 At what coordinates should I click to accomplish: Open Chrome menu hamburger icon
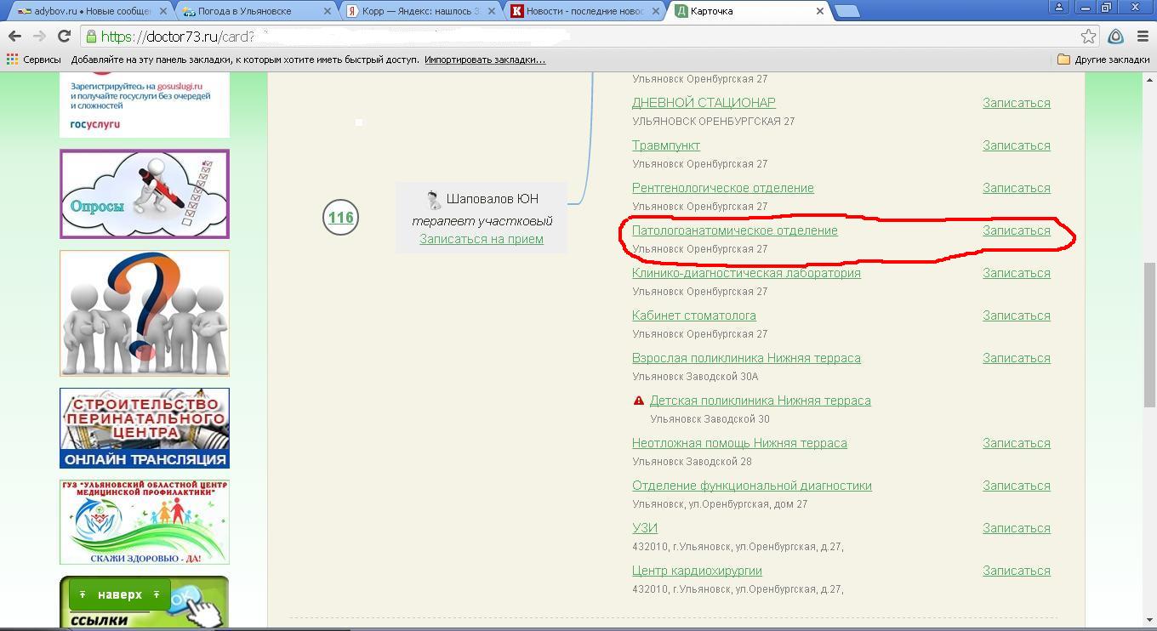[1143, 36]
